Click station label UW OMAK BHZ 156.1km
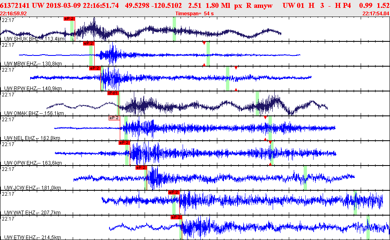Image resolution: width=390 pixels, height=240 pixels. tap(34, 113)
